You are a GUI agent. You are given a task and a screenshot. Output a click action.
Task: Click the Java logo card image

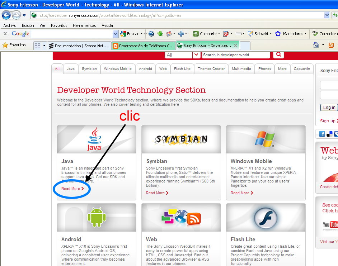pos(97,139)
